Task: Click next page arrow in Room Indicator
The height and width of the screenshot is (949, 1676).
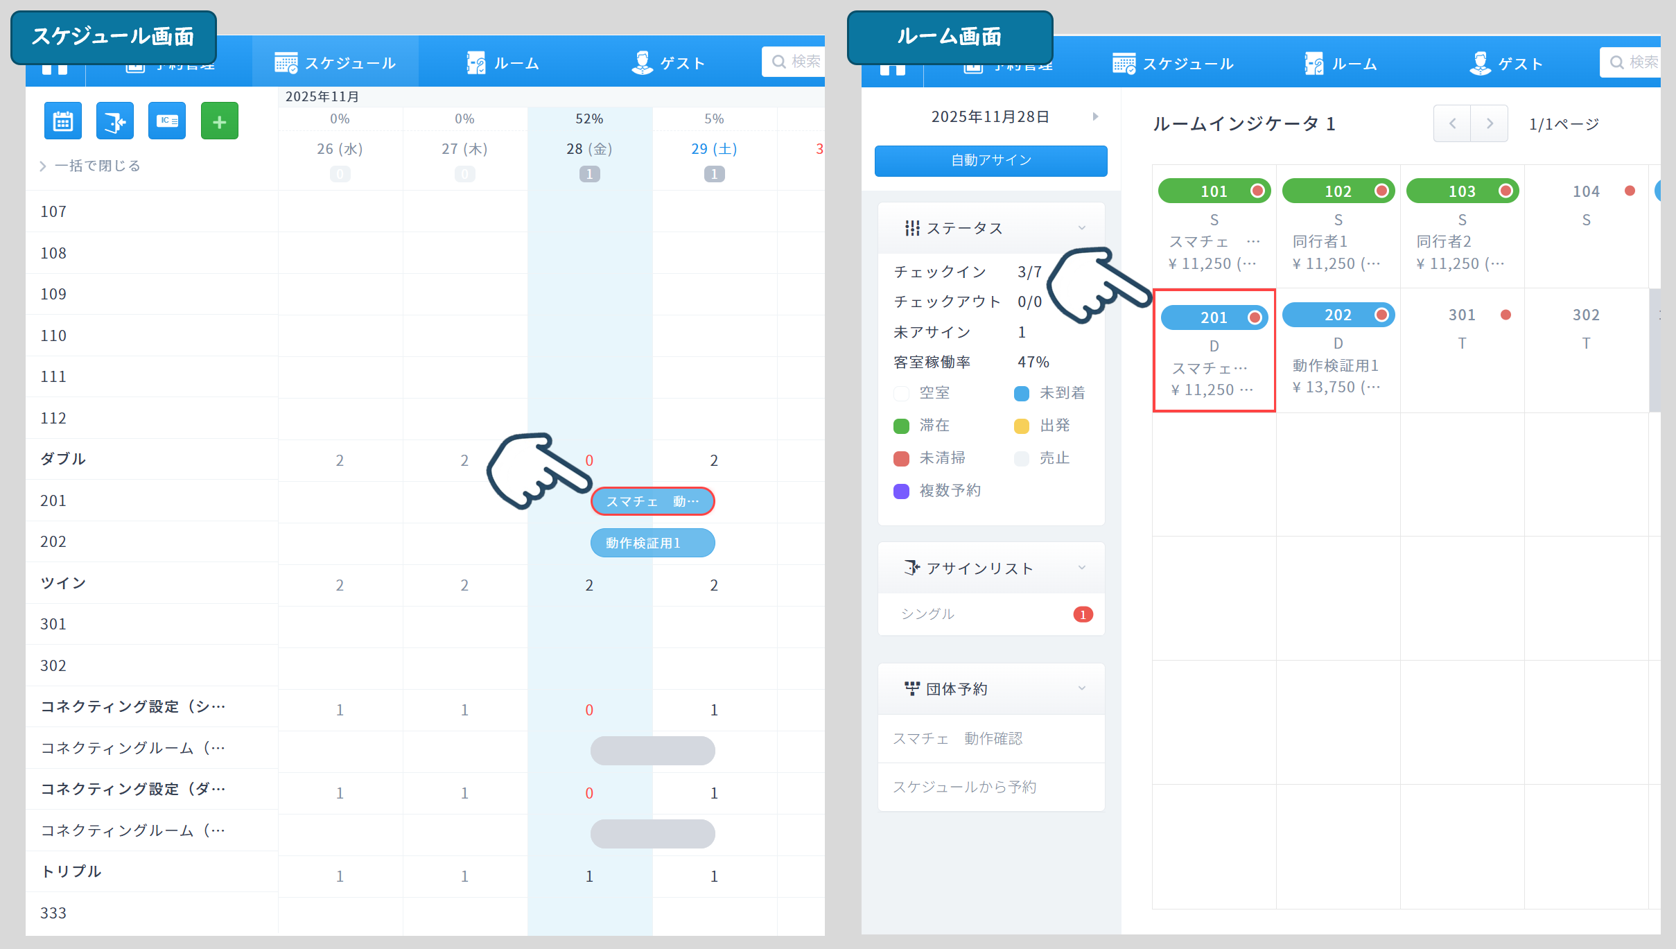Action: pos(1490,123)
